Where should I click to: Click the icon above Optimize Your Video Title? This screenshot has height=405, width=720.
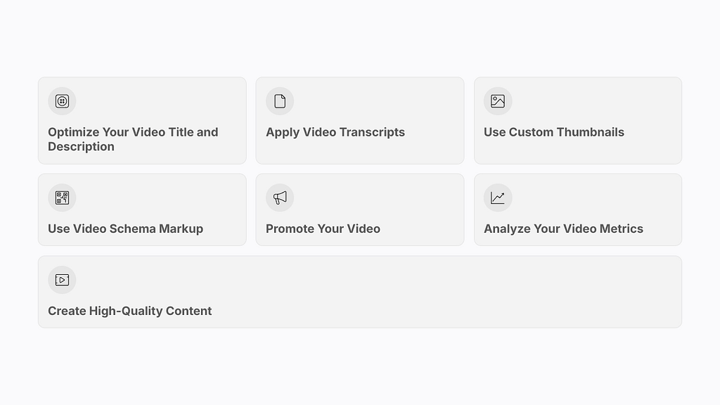(62, 101)
